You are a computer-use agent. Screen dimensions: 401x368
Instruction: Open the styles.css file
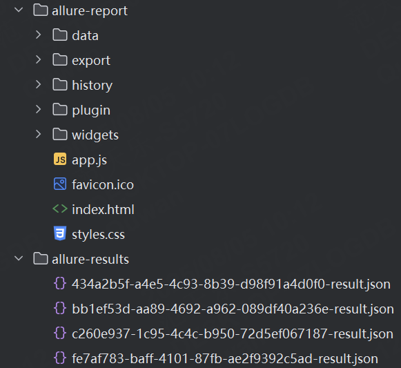tap(98, 235)
